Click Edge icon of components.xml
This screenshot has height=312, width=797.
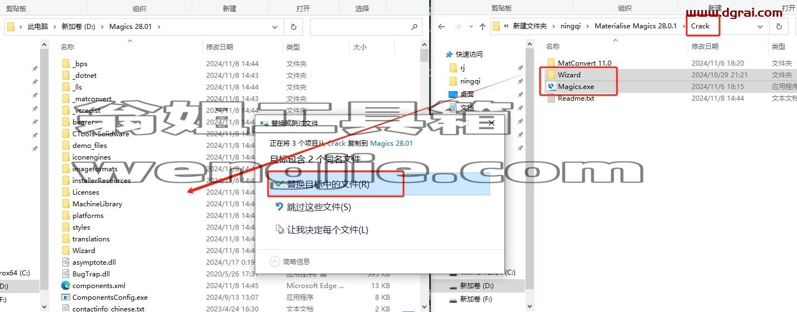pyautogui.click(x=66, y=285)
